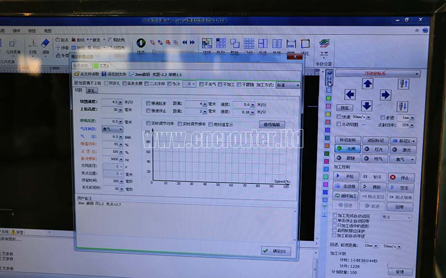Click 从文件读取 load from file icon
The width and height of the screenshot is (446, 278).
coord(87,74)
